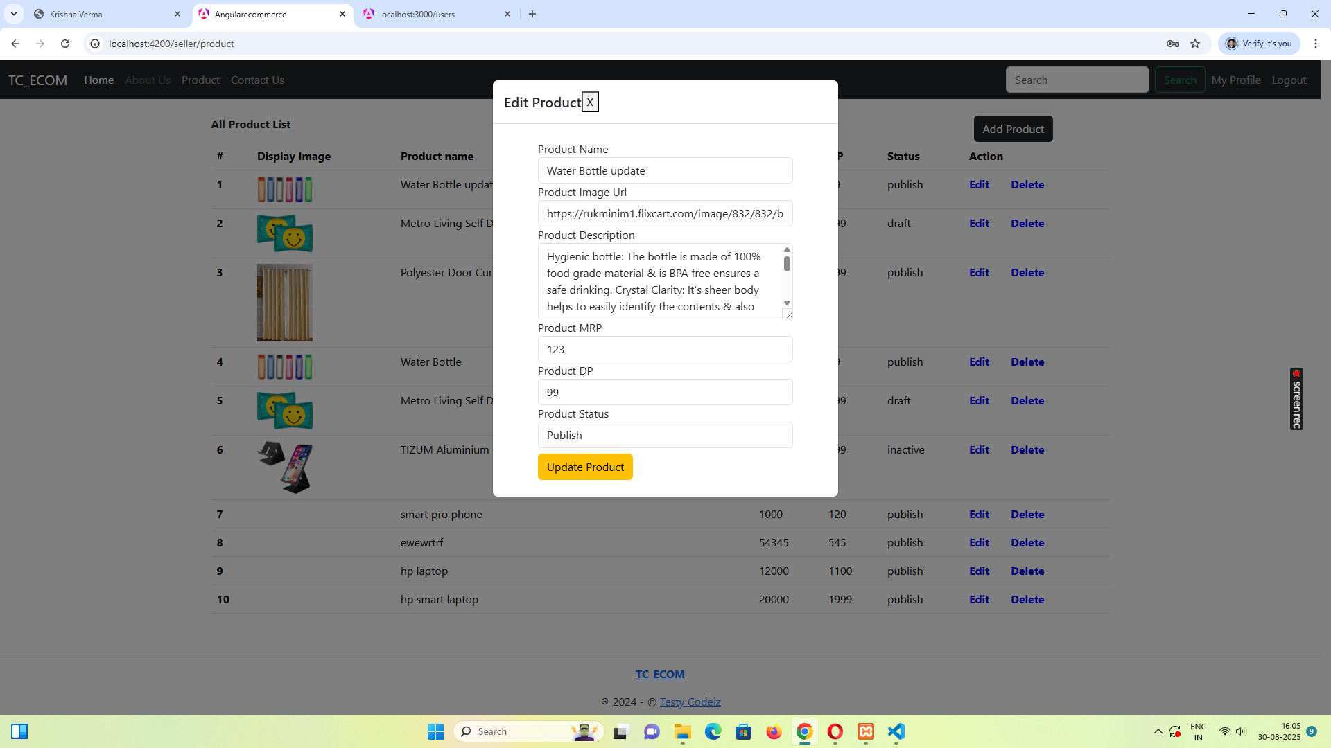Click the TC_ECOM brand logo

37,80
